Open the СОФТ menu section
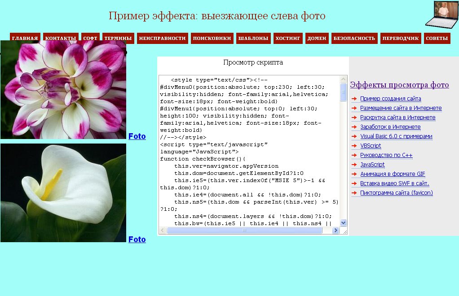 pyautogui.click(x=90, y=39)
